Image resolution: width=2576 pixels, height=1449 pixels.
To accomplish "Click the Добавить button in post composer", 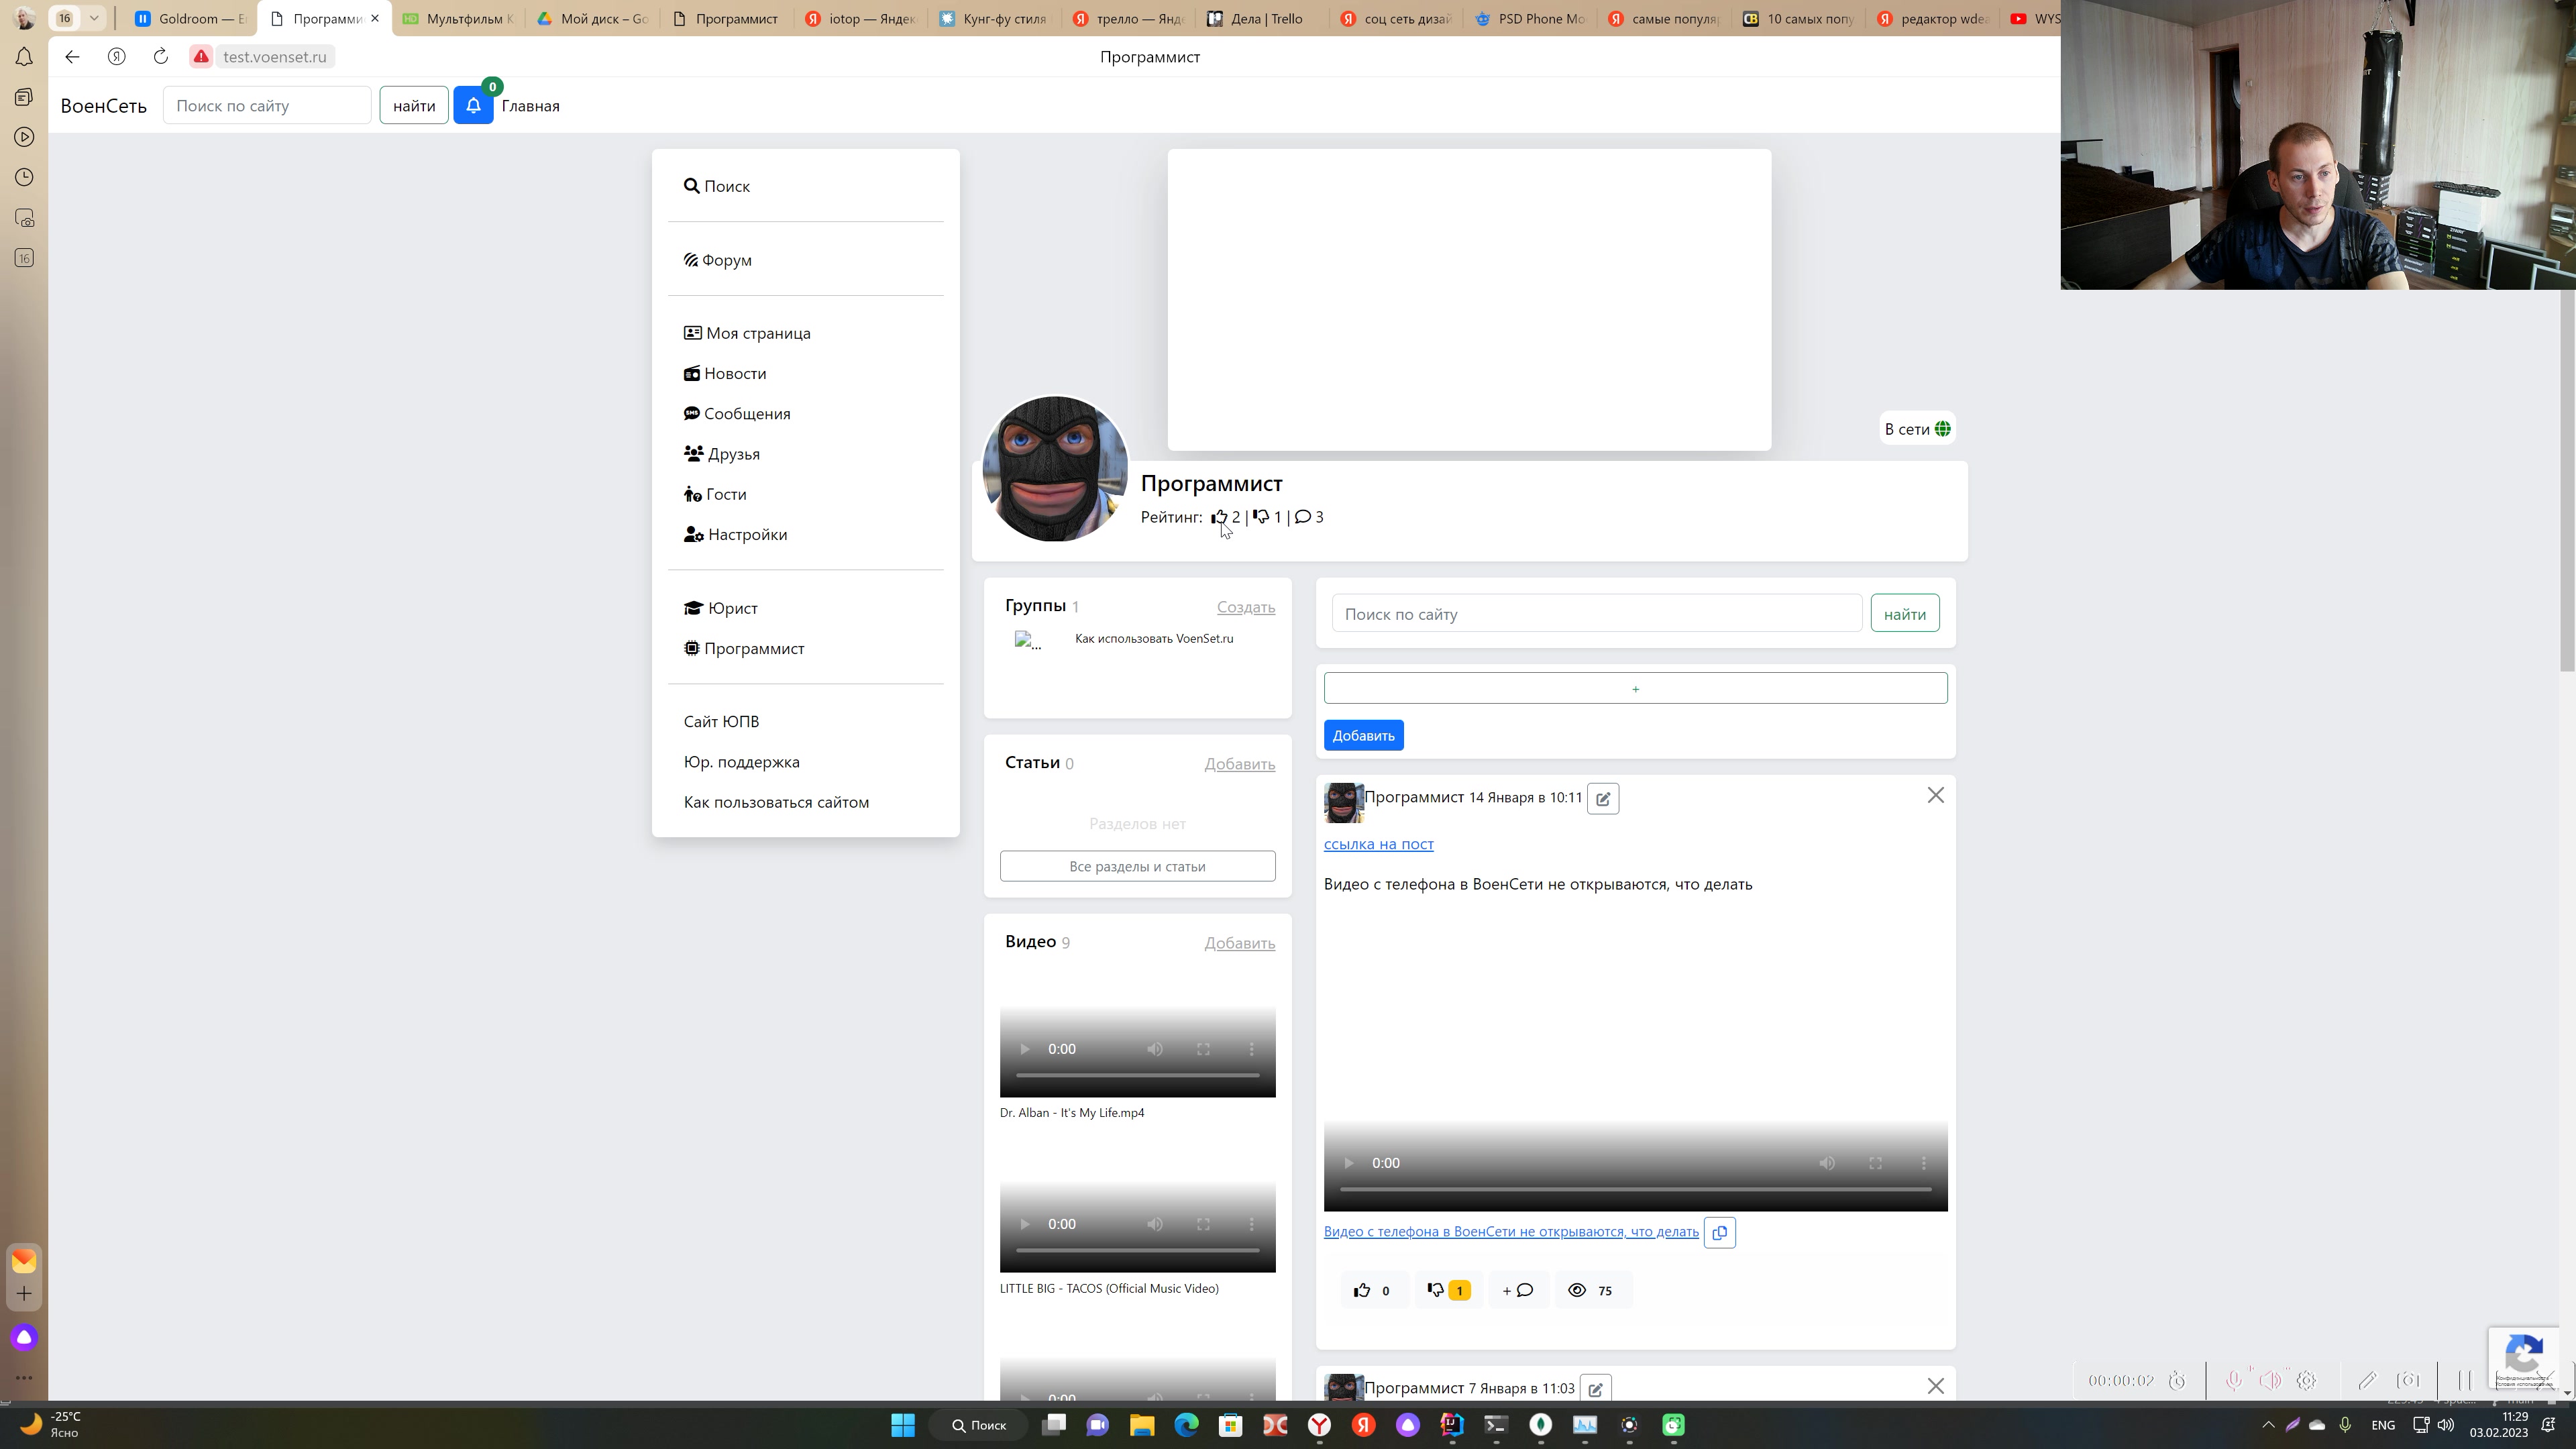I will [x=1362, y=735].
